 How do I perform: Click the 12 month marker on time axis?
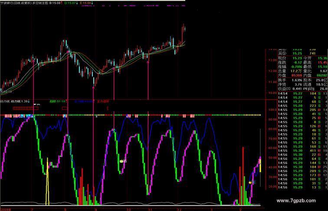(x=179, y=210)
